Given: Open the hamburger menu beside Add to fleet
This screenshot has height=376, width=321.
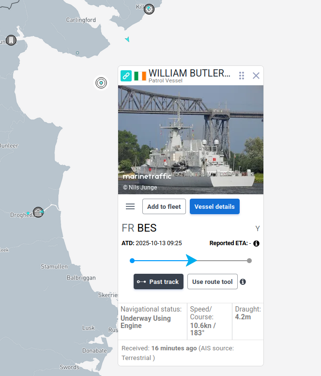Looking at the screenshot, I should click(130, 206).
